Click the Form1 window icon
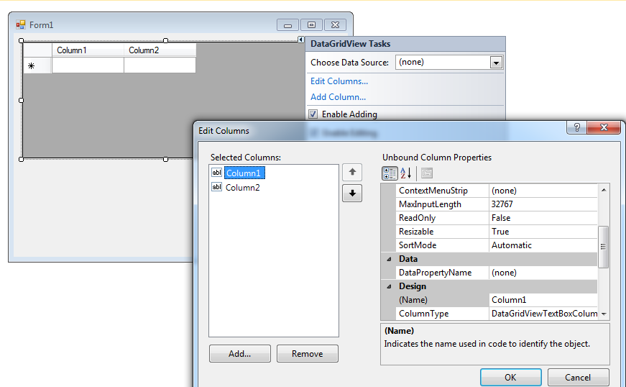Screen dimensions: 626x387 point(21,24)
